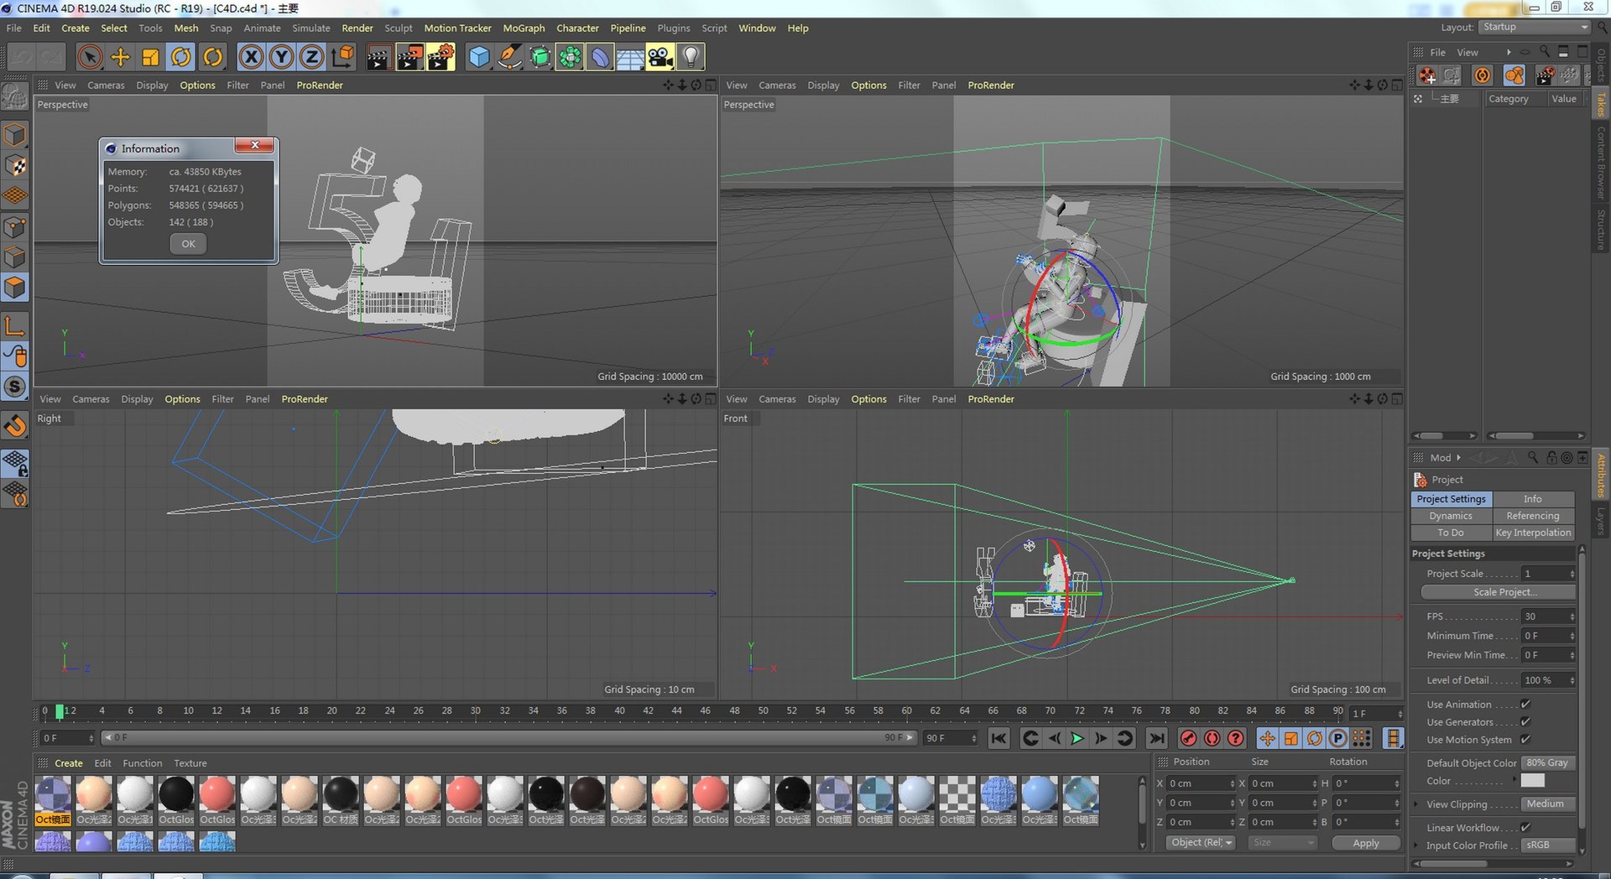
Task: Open View Clipping Medium dropdown
Action: click(x=1548, y=804)
